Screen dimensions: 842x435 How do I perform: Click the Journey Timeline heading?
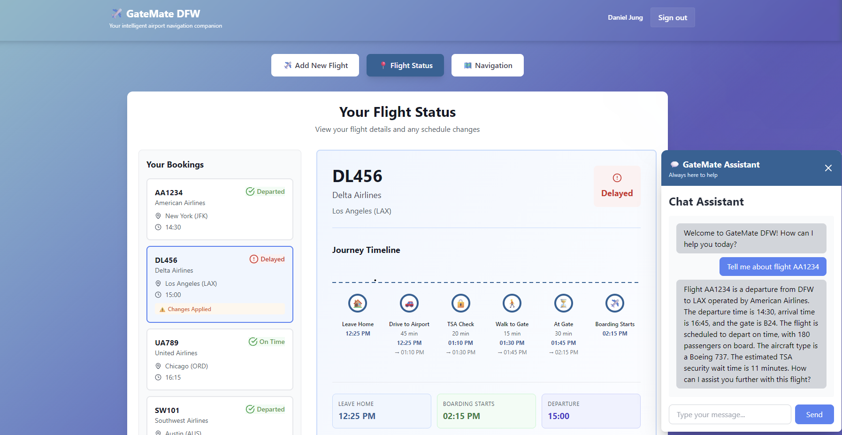point(366,250)
